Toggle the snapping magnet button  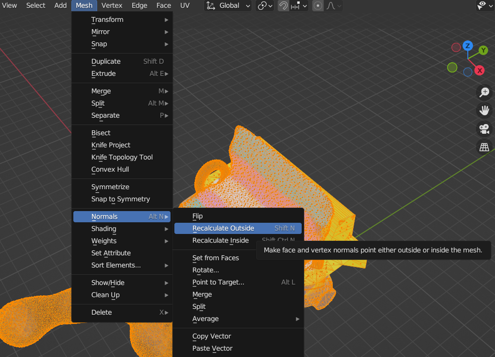coord(283,6)
